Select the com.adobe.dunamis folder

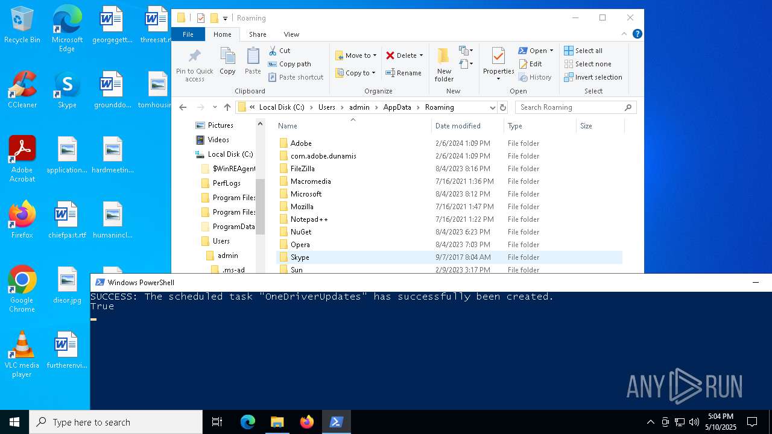449,156
